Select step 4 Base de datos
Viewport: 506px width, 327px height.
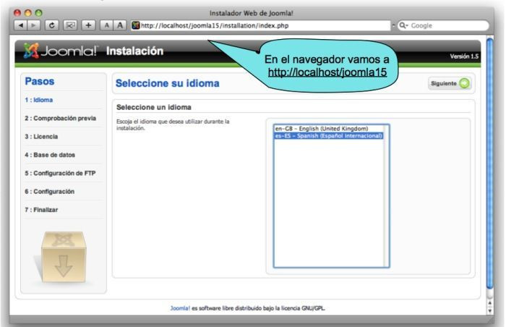(x=41, y=154)
